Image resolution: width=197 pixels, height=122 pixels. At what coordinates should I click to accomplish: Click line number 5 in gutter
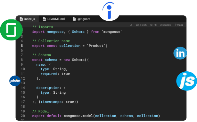[22, 46]
